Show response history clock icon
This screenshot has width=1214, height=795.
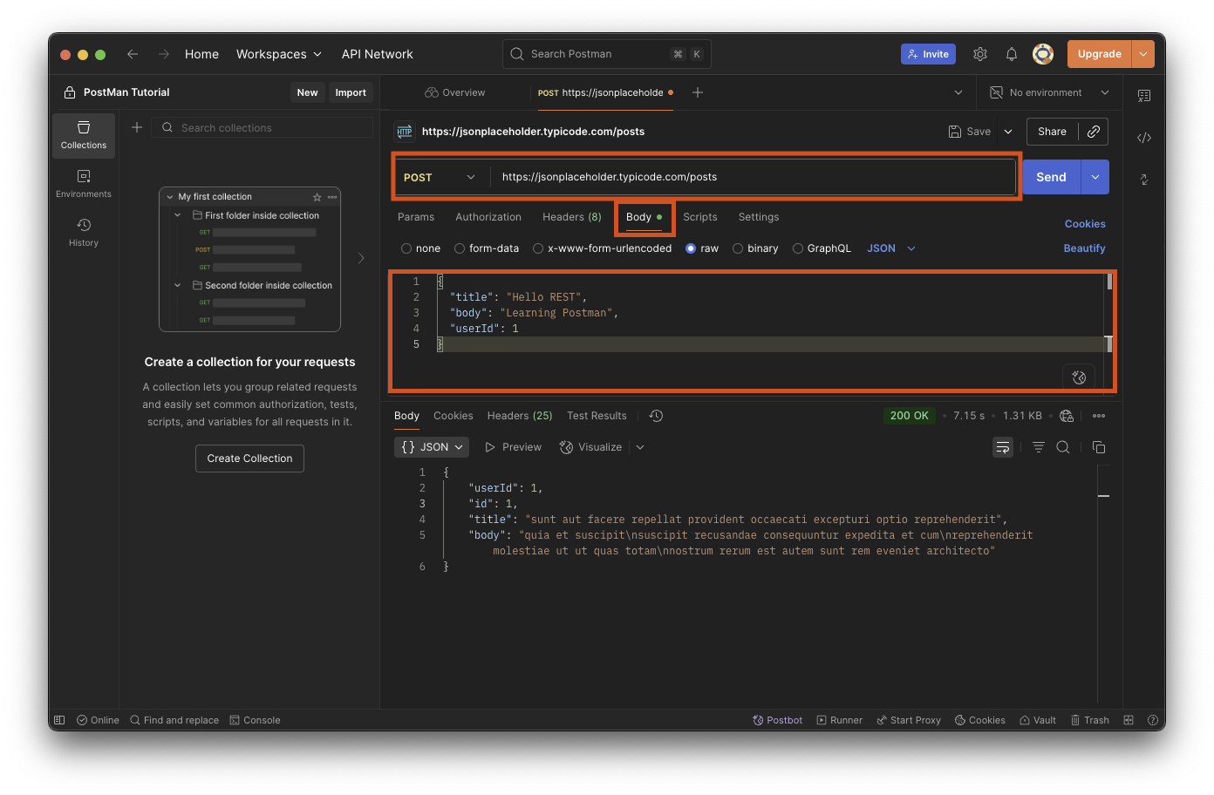tap(657, 416)
